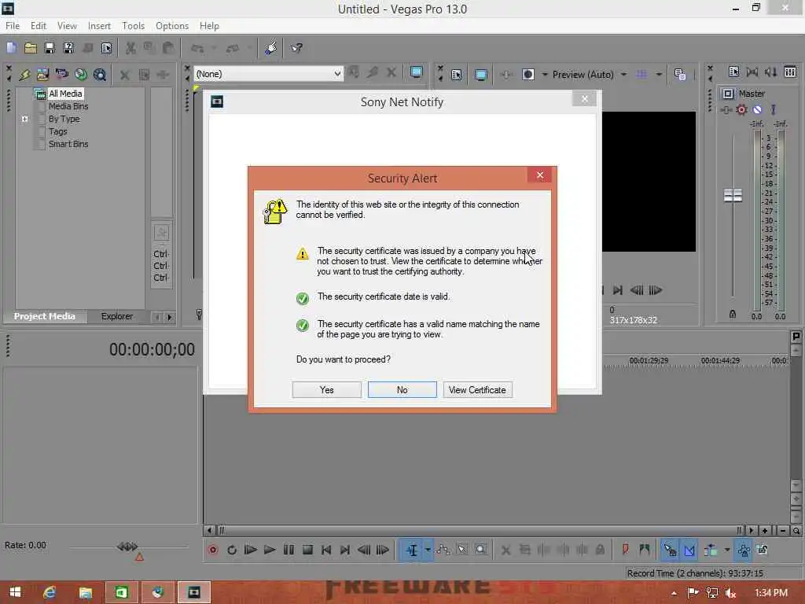Click the Save As toolbar icon
This screenshot has height=604, width=805.
click(x=68, y=48)
